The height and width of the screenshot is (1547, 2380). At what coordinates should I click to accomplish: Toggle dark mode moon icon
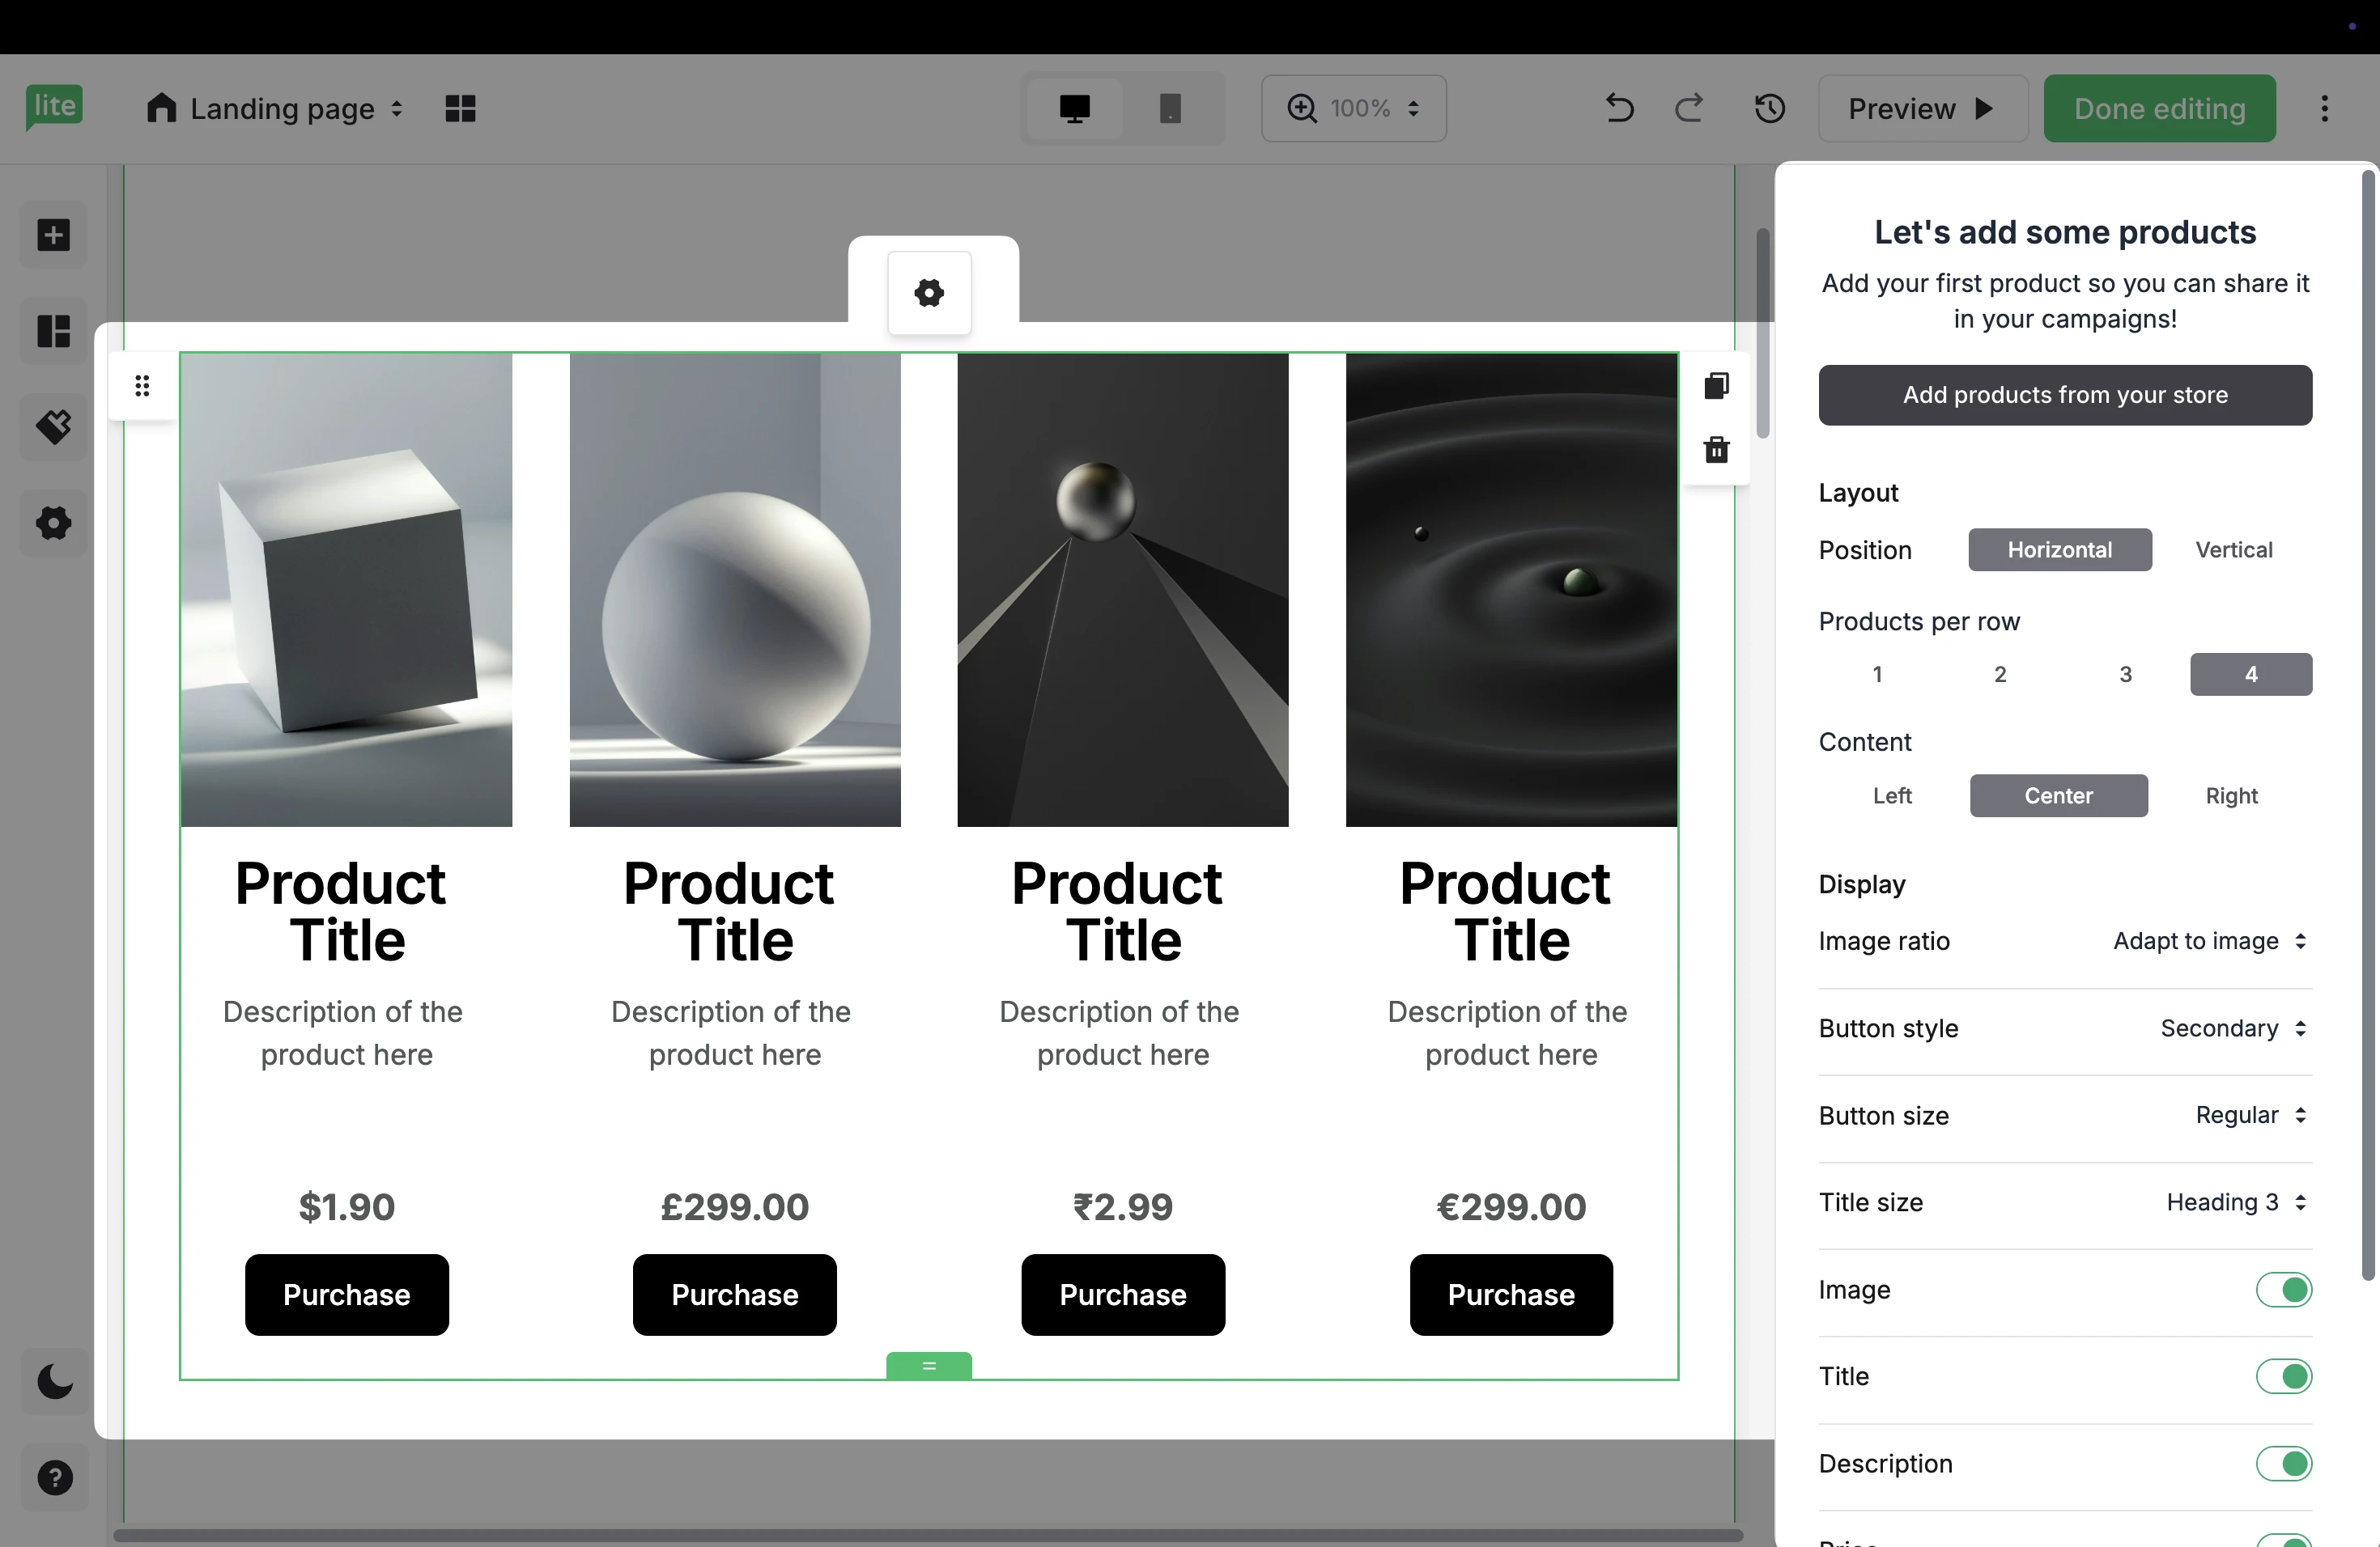(54, 1382)
